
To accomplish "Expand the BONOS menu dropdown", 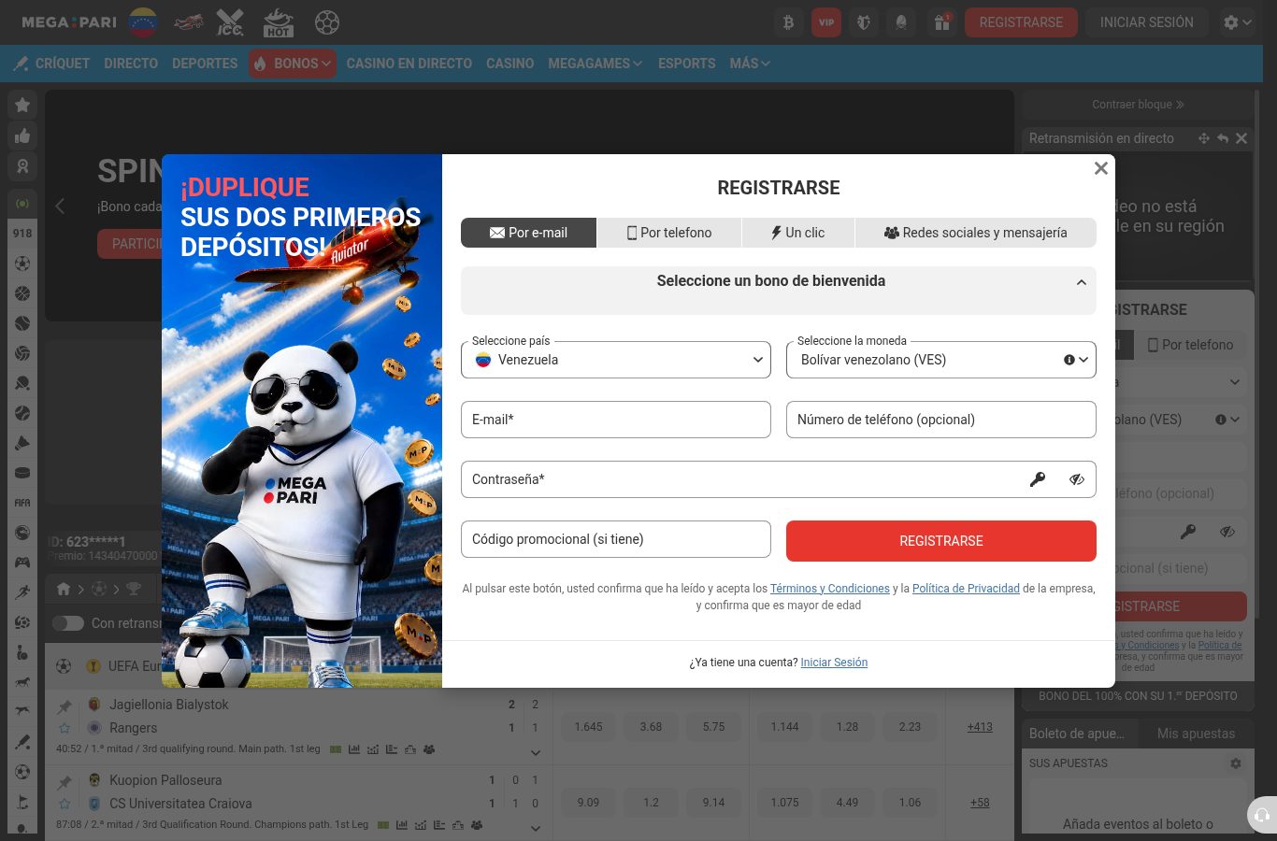I will [293, 64].
